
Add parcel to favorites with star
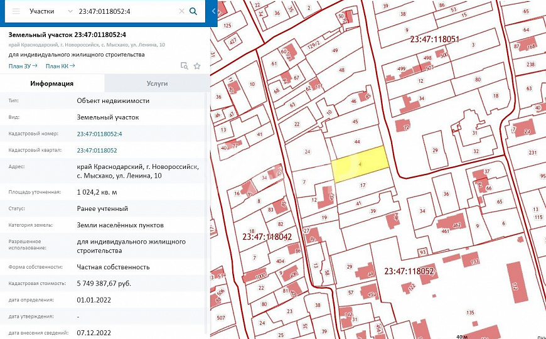197,65
